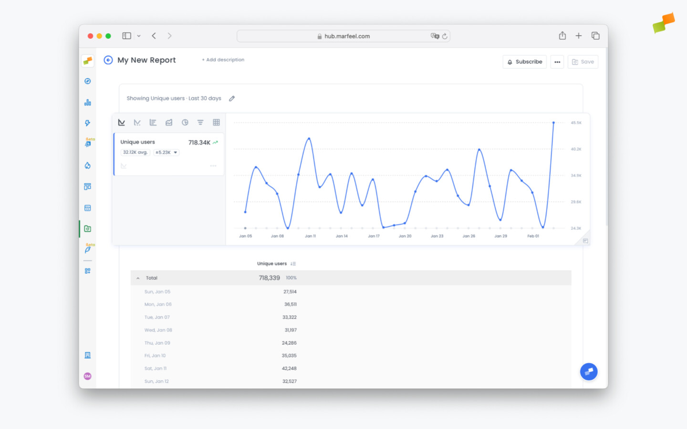Screen dimensions: 687x429
Task: Go back using the blue arrow icon
Action: click(108, 60)
